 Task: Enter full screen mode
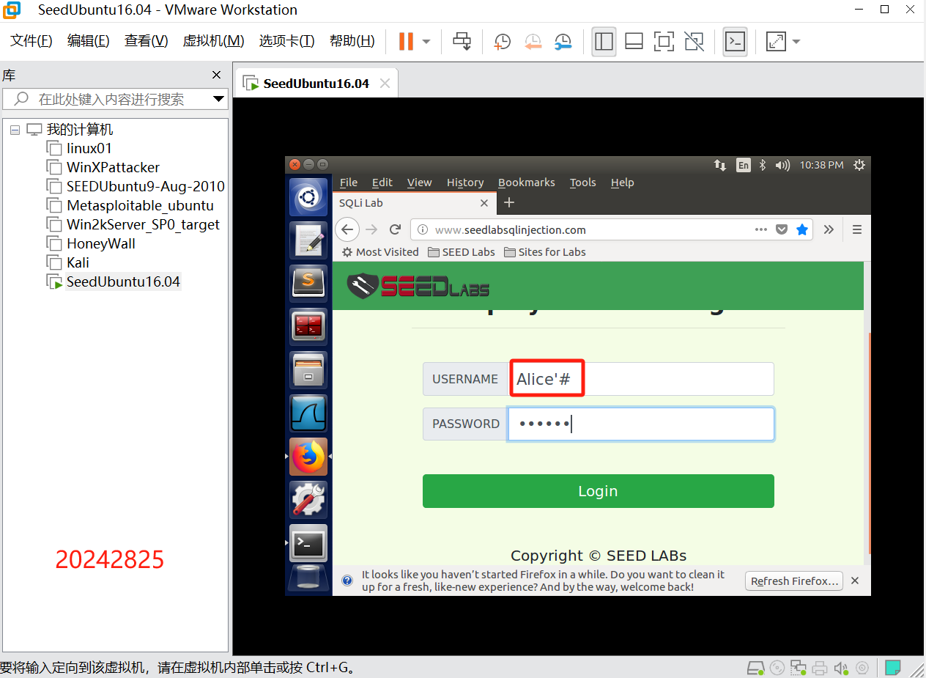click(664, 42)
